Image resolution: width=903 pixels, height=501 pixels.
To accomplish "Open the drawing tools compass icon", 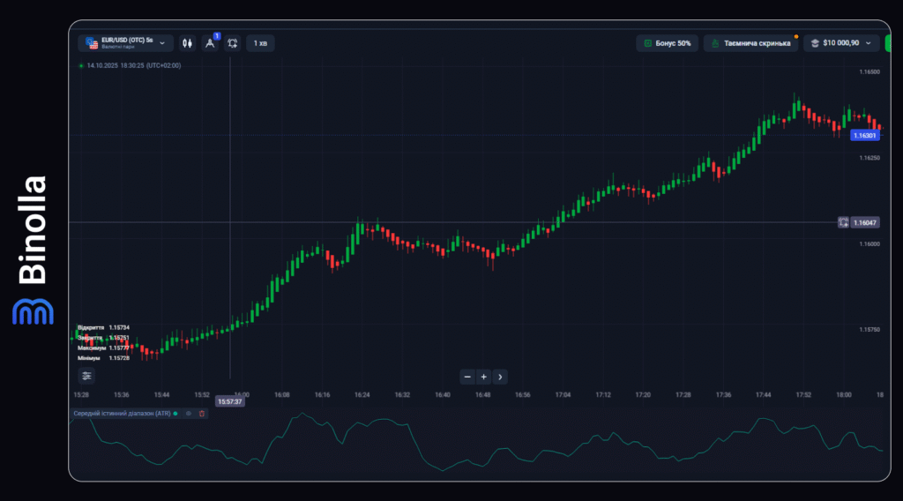I will tap(210, 42).
